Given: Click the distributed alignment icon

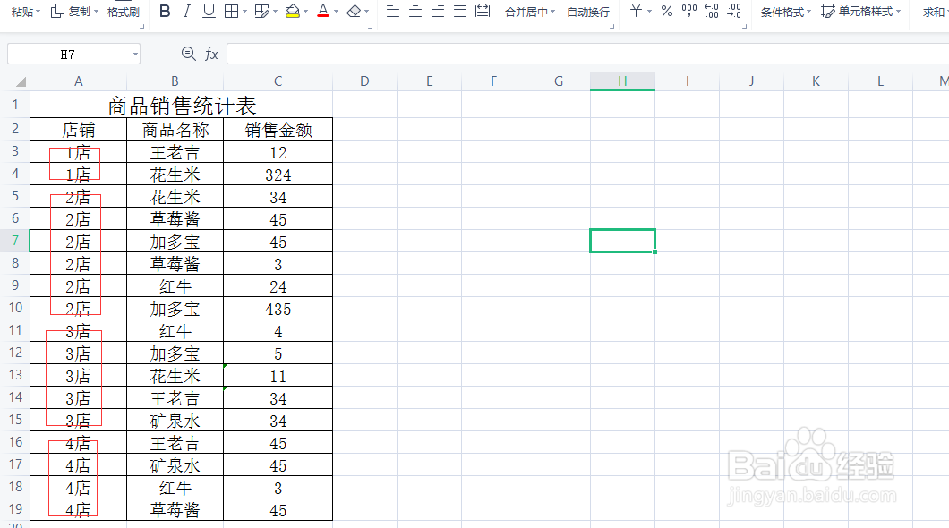Looking at the screenshot, I should tap(483, 11).
